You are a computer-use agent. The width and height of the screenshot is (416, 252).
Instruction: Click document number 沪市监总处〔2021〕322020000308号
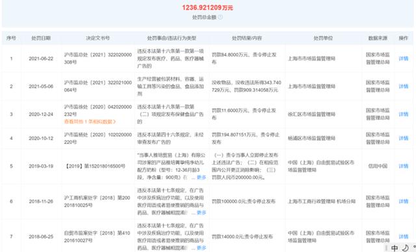pos(97,58)
